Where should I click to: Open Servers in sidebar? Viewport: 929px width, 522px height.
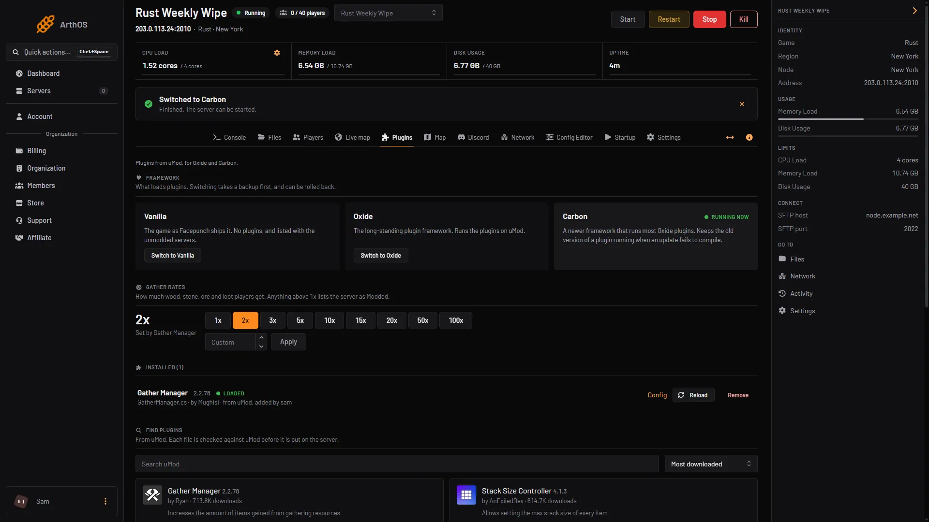pos(61,91)
